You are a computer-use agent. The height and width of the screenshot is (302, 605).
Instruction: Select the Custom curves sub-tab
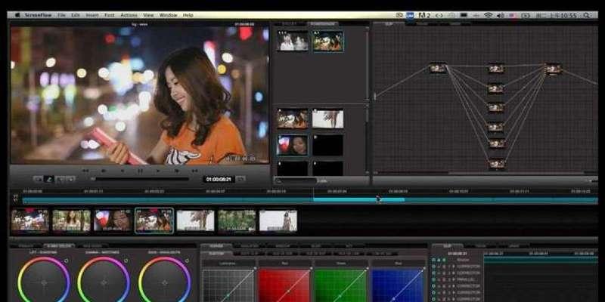pyautogui.click(x=216, y=254)
